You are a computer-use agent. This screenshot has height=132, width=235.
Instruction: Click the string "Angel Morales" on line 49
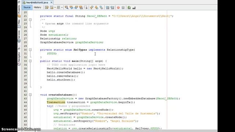click(x=123, y=121)
